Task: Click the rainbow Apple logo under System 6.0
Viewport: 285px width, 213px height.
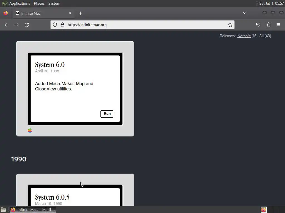Action: point(30,130)
